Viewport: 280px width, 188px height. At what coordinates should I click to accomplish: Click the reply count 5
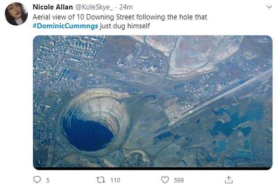point(48,180)
